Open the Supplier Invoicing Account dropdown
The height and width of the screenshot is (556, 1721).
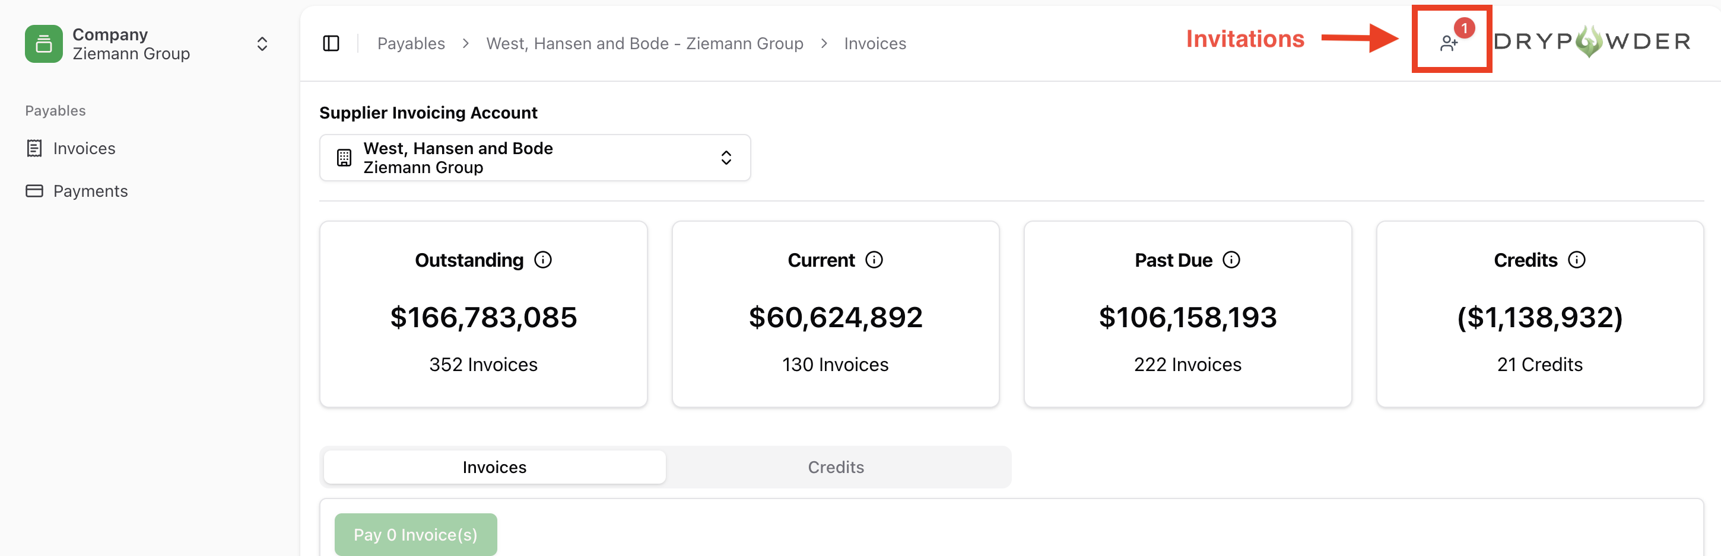point(535,158)
